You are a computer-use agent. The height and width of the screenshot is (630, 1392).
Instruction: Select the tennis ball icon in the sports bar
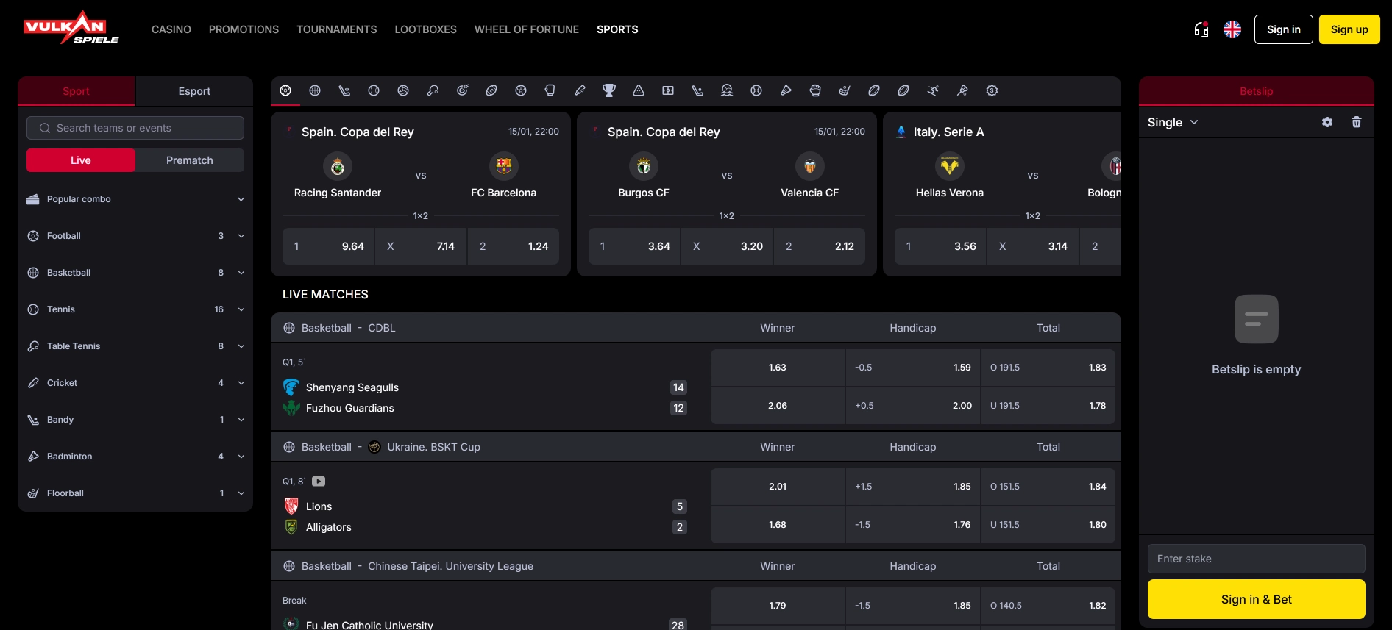click(374, 90)
